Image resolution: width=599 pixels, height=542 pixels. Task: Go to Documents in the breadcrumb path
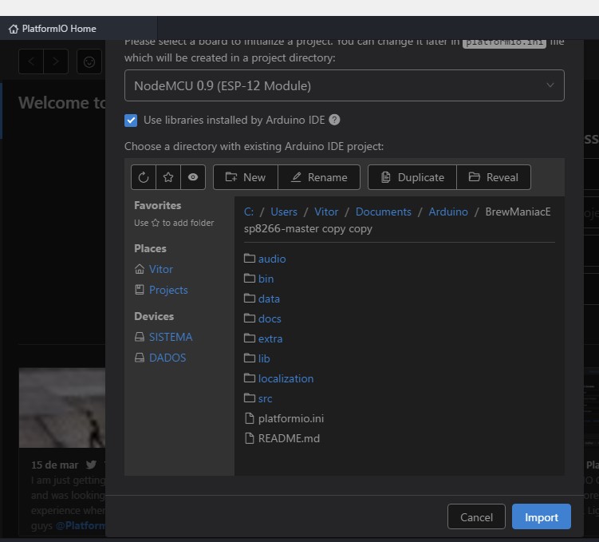click(383, 212)
